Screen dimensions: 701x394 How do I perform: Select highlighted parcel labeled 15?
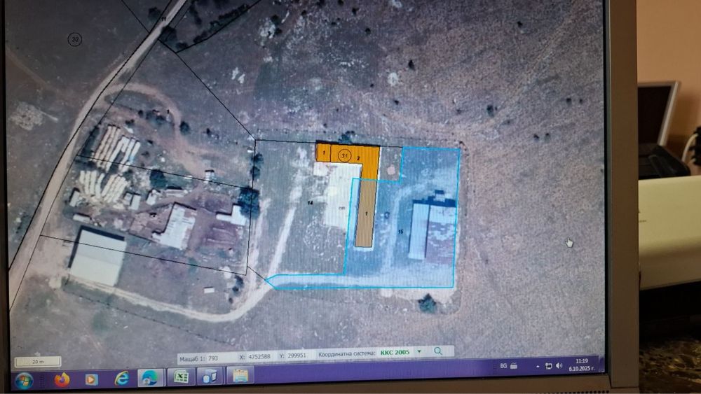(400, 232)
